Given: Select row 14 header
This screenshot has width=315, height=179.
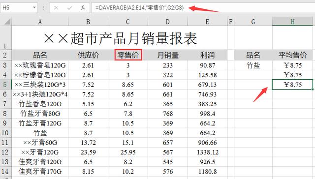Looking at the screenshot, I should click(x=5, y=171).
